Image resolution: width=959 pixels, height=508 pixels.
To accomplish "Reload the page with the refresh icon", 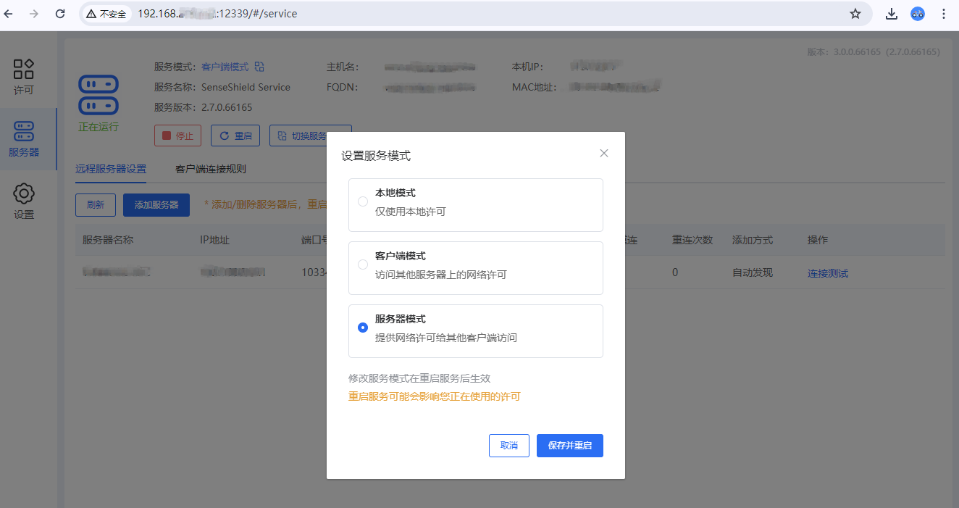I will point(60,14).
